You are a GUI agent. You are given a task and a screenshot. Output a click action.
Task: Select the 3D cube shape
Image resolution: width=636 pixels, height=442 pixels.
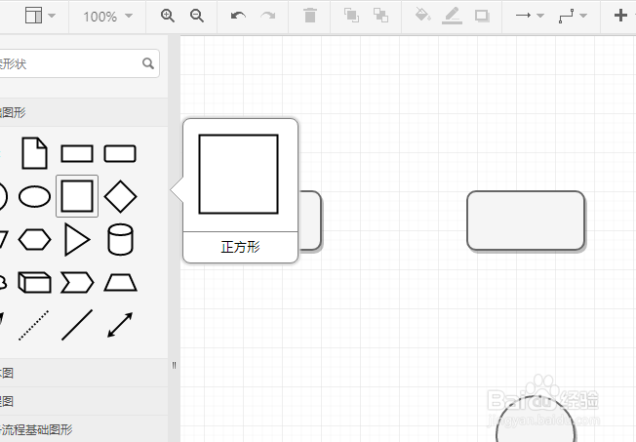(x=34, y=282)
